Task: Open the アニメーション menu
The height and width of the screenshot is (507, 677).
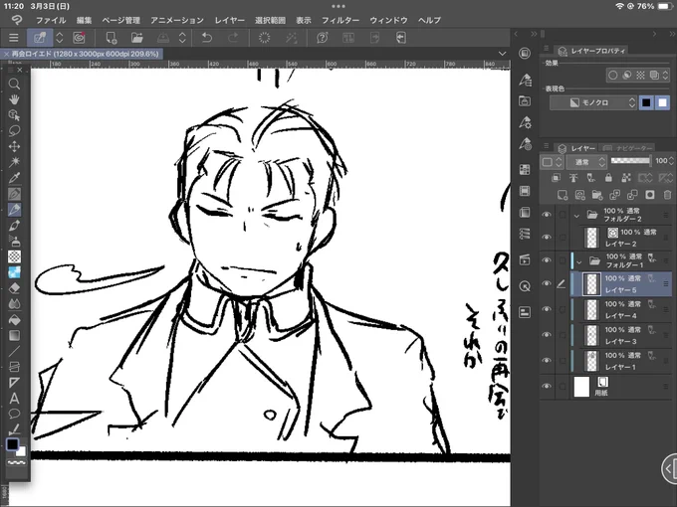Action: click(177, 20)
